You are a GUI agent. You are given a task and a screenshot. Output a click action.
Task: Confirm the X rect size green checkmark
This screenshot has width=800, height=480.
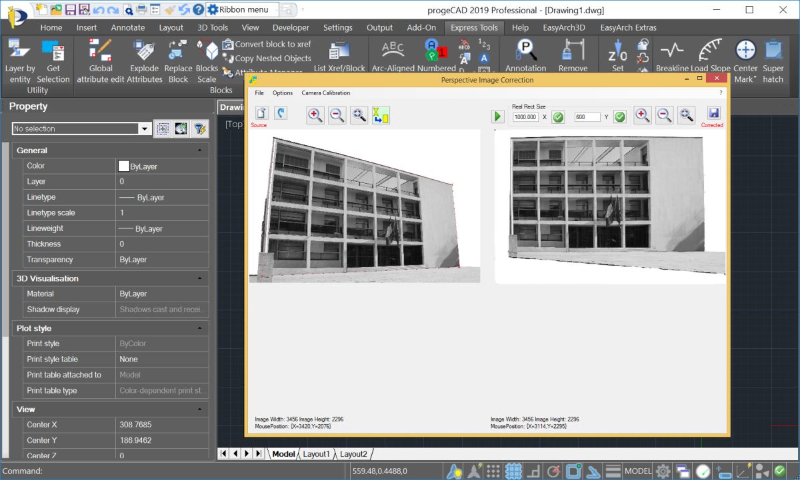pos(558,117)
